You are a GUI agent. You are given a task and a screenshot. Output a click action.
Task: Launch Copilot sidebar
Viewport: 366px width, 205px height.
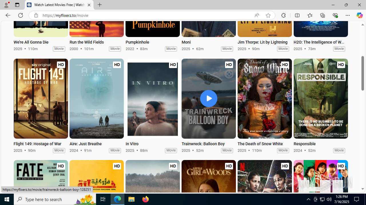tap(359, 15)
